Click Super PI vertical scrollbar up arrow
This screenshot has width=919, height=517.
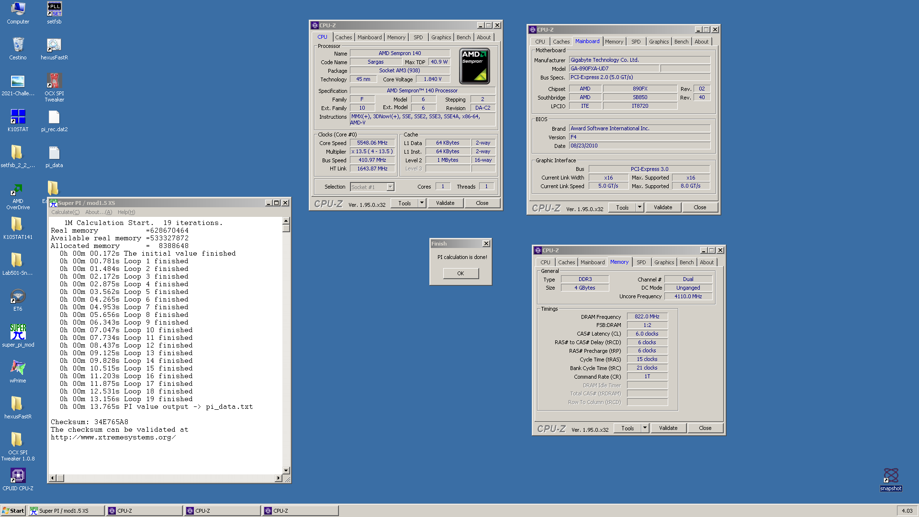286,221
